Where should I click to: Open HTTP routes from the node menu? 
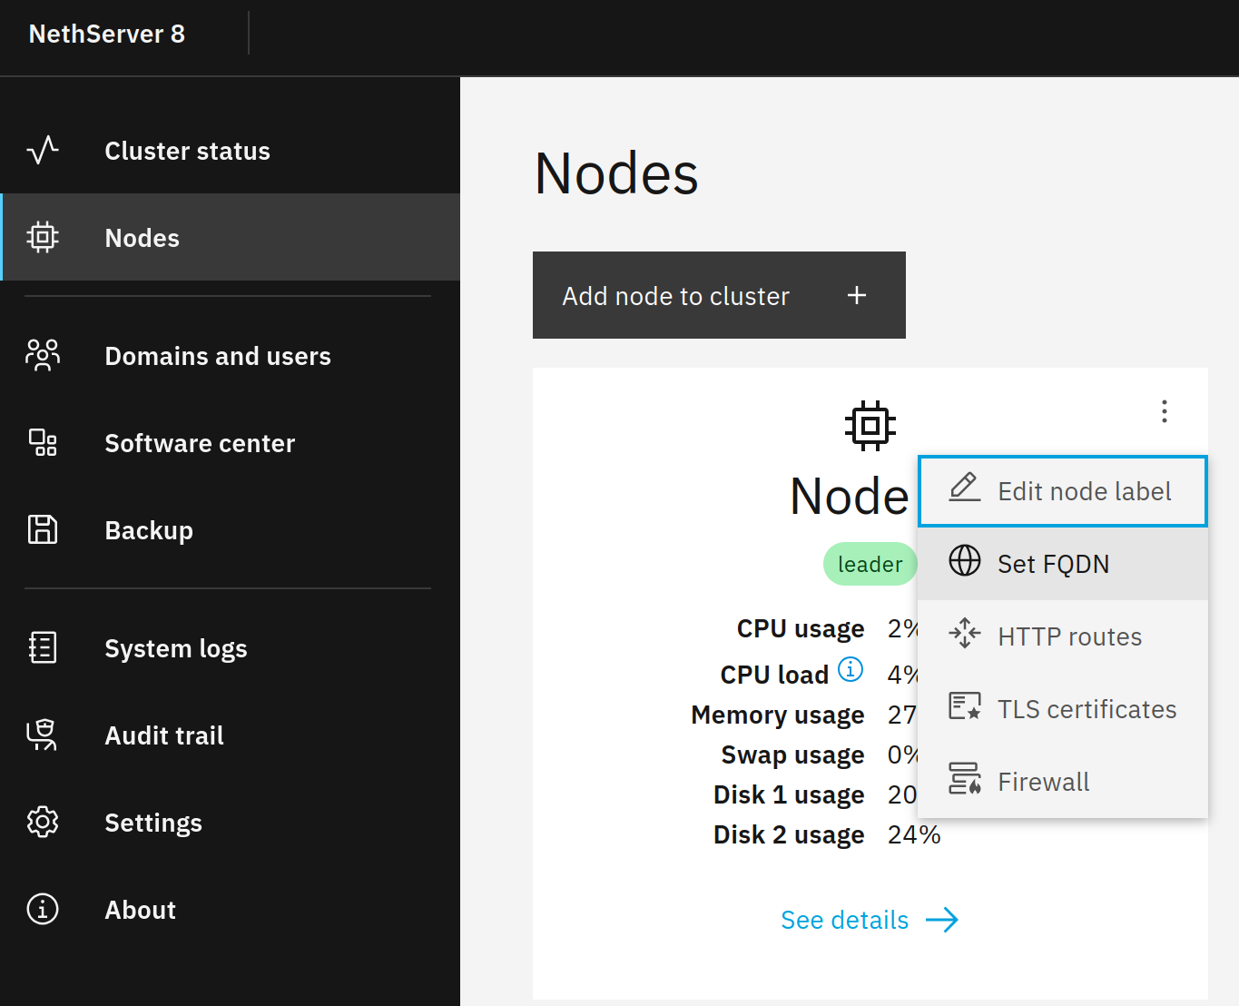point(1063,636)
